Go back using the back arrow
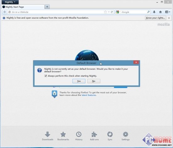The image size is (173, 148). tap(5, 12)
